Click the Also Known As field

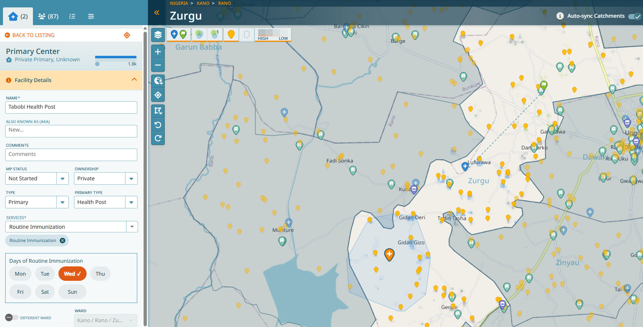click(71, 131)
